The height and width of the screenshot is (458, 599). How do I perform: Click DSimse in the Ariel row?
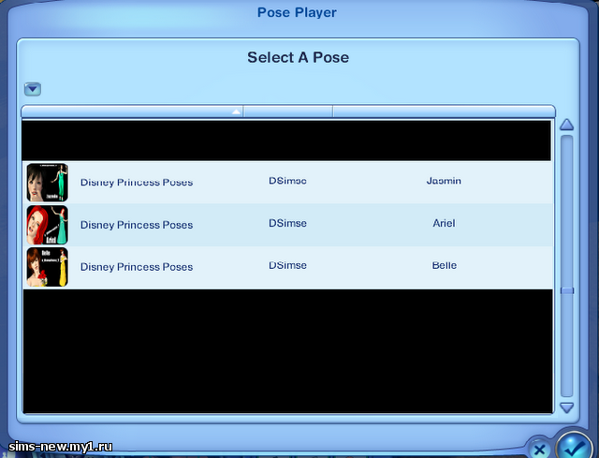click(x=287, y=223)
